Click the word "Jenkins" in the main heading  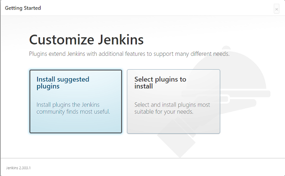coord(121,39)
